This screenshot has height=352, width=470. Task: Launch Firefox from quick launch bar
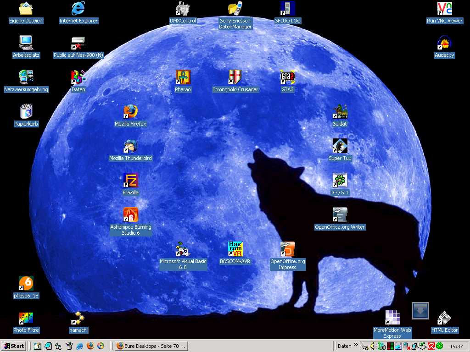(x=90, y=346)
